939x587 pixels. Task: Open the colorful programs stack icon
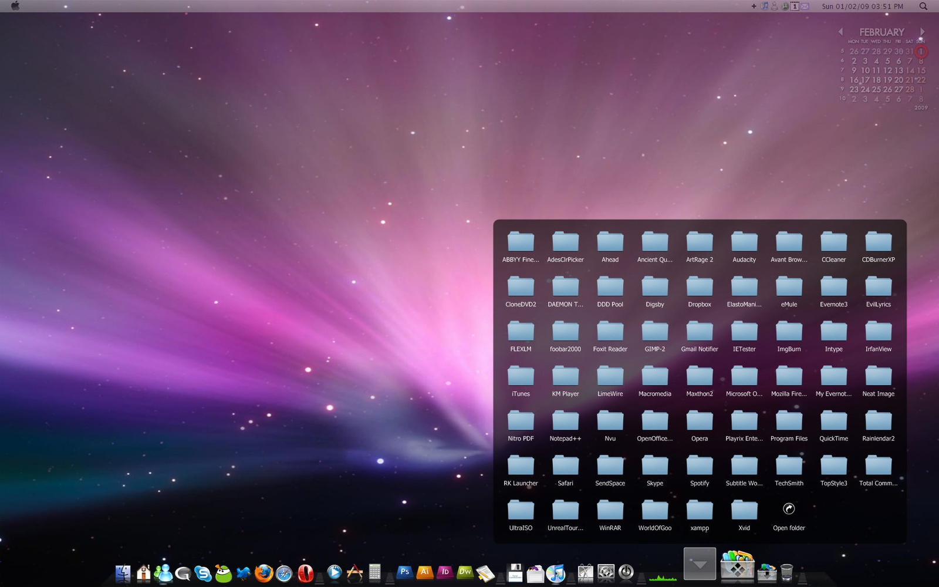pyautogui.click(x=737, y=566)
